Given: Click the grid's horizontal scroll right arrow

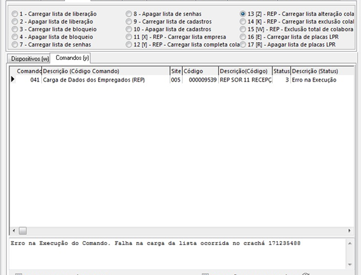Looking at the screenshot, I should click(x=350, y=230).
